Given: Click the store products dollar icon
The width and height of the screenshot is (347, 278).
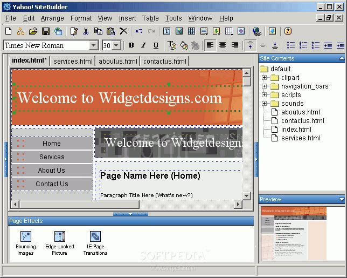Looking at the screenshot, I should pos(216,31).
